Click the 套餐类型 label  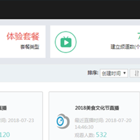coord(30,47)
